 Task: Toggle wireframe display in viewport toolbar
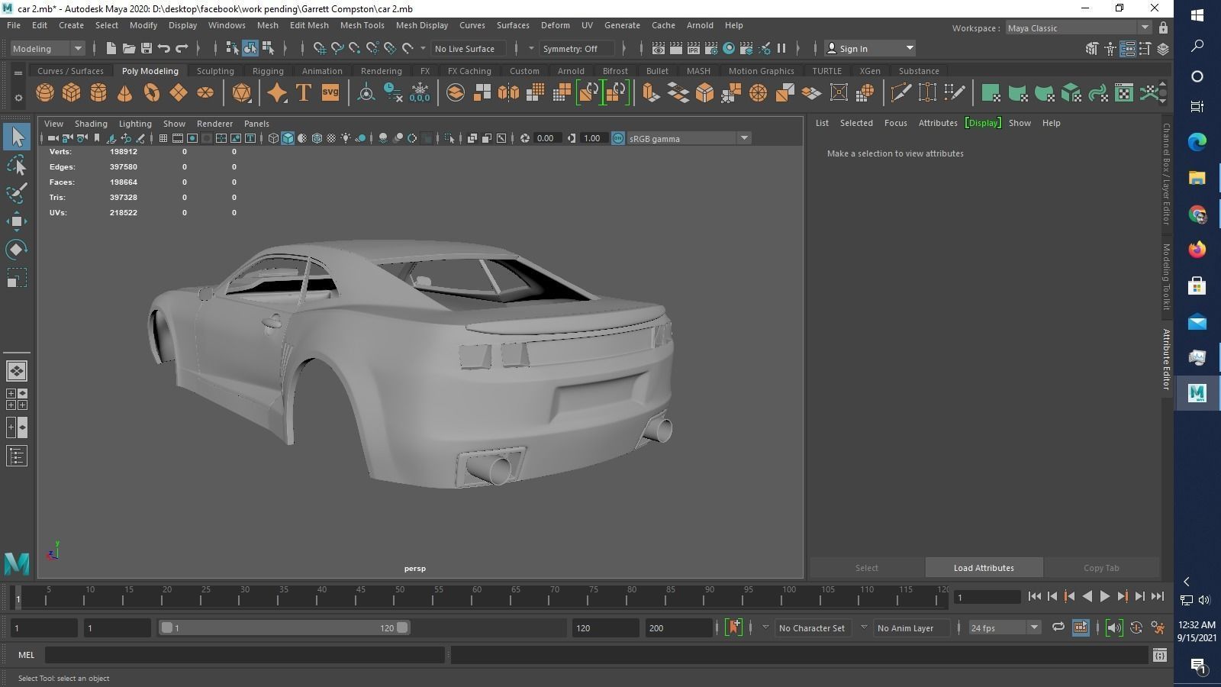pyautogui.click(x=273, y=138)
